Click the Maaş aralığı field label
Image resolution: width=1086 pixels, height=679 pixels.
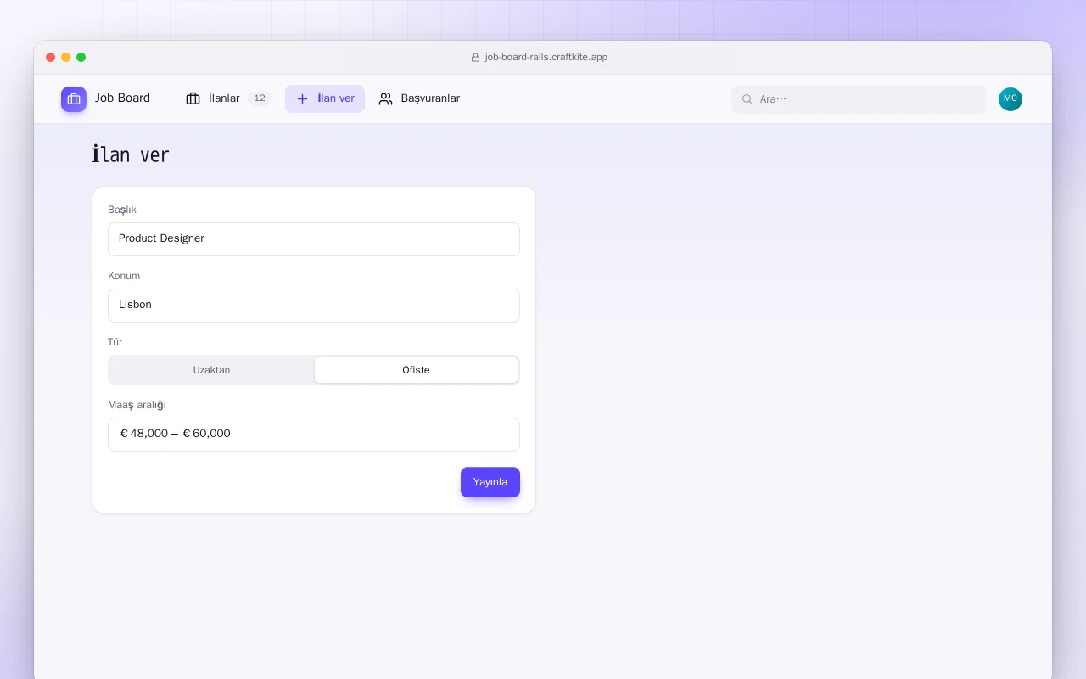click(137, 405)
